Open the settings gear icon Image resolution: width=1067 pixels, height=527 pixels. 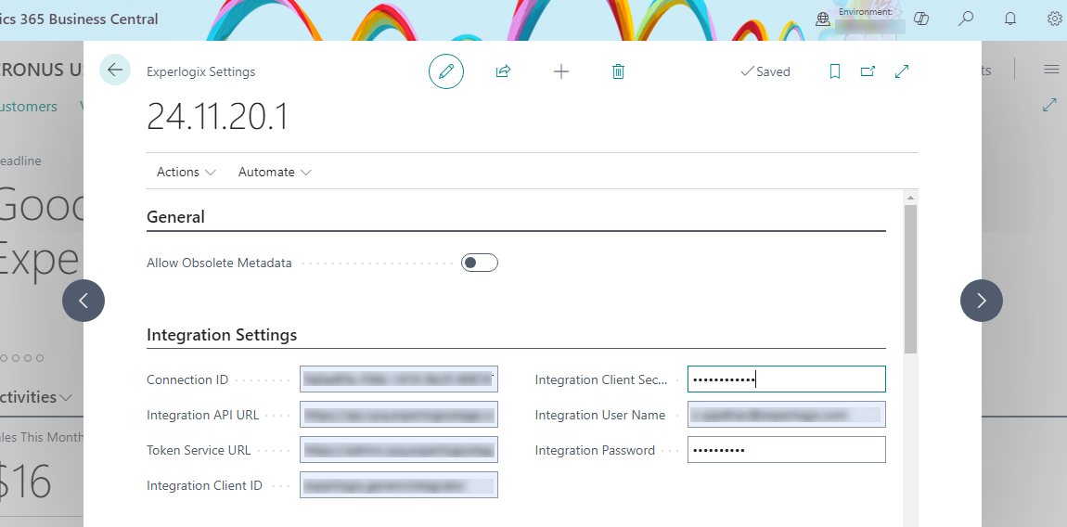[1054, 19]
